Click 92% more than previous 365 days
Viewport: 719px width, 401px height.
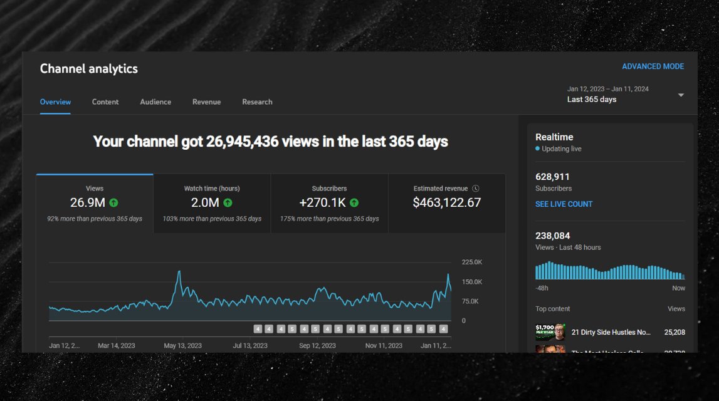pos(95,219)
